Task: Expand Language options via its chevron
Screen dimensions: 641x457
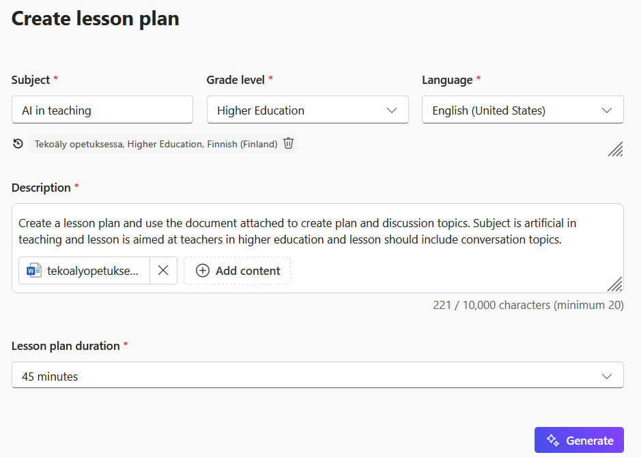Action: [x=608, y=110]
